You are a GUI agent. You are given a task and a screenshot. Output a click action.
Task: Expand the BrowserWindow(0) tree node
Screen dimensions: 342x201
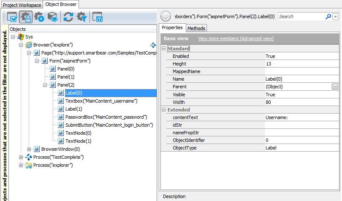tap(29, 149)
